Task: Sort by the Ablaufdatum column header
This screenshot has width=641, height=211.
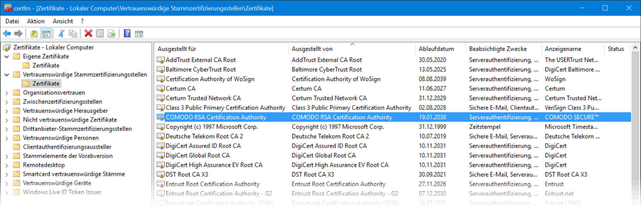Action: (436, 49)
